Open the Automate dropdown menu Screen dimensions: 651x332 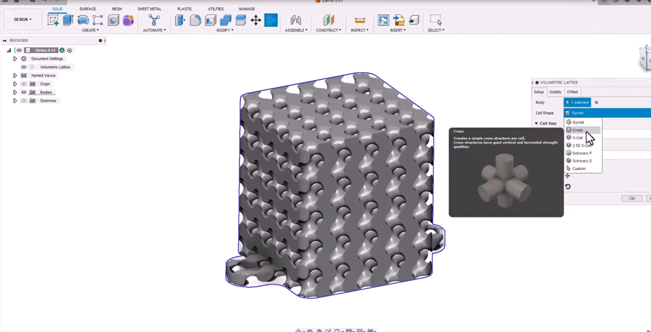coord(154,30)
